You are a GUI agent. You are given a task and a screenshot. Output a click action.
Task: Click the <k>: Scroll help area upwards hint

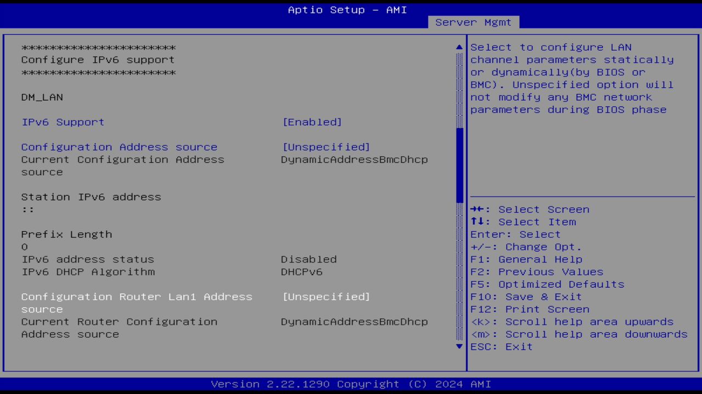point(572,322)
